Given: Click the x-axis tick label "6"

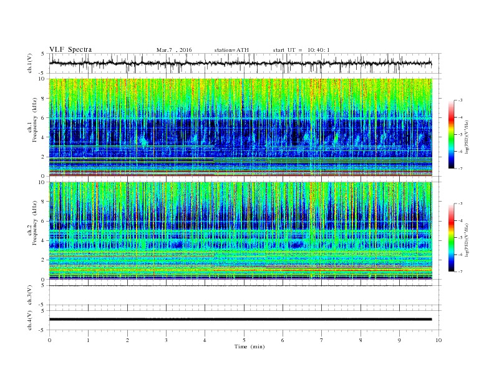Looking at the screenshot, I should (x=283, y=340).
